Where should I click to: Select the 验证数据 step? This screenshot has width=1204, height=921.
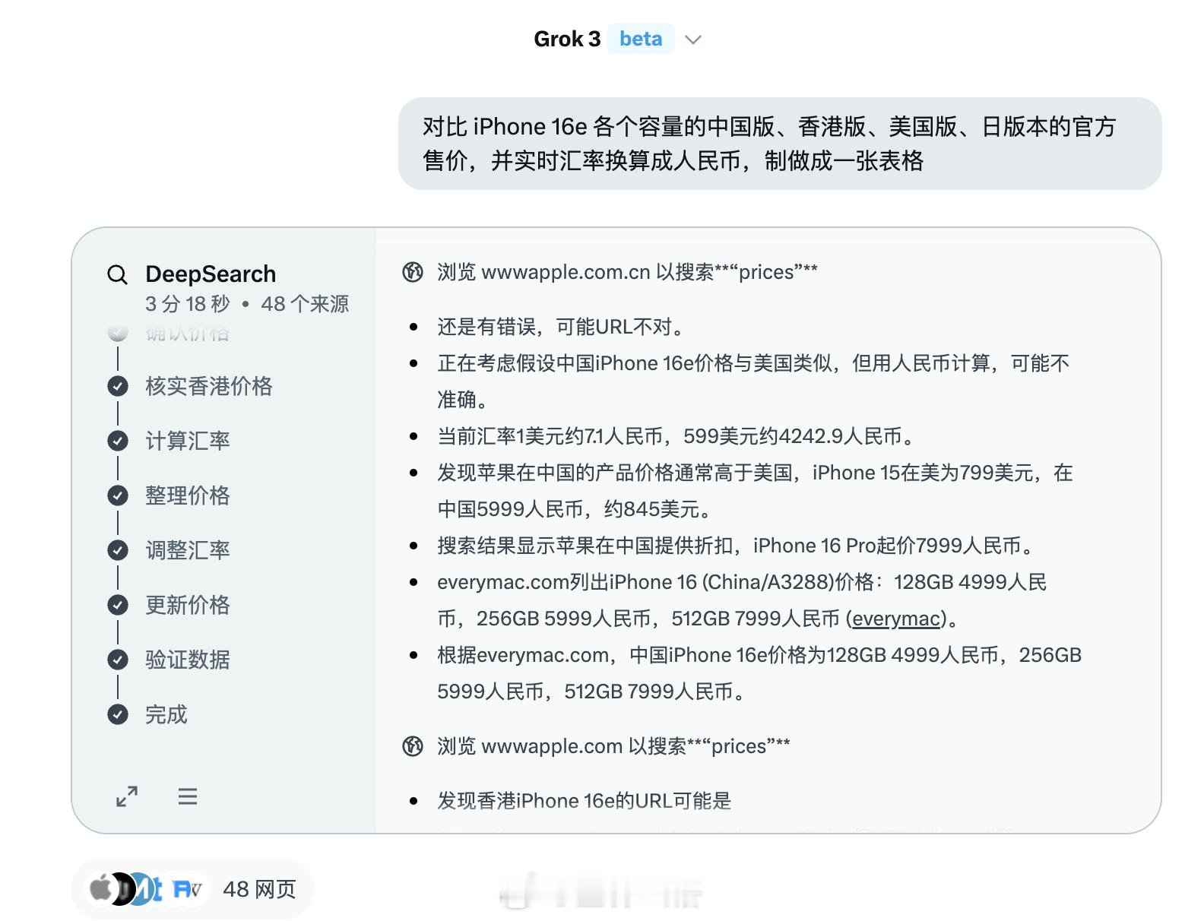pos(188,660)
